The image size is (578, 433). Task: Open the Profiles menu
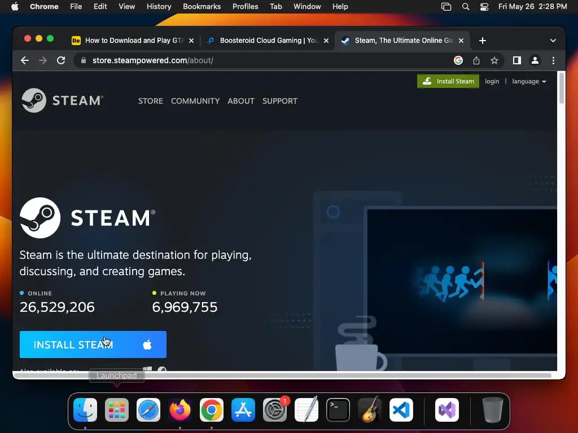(x=245, y=7)
